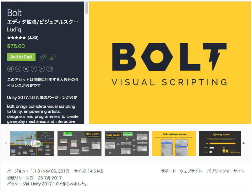
Task: Open the 33 user reviews count
Action: pyautogui.click(x=33, y=38)
